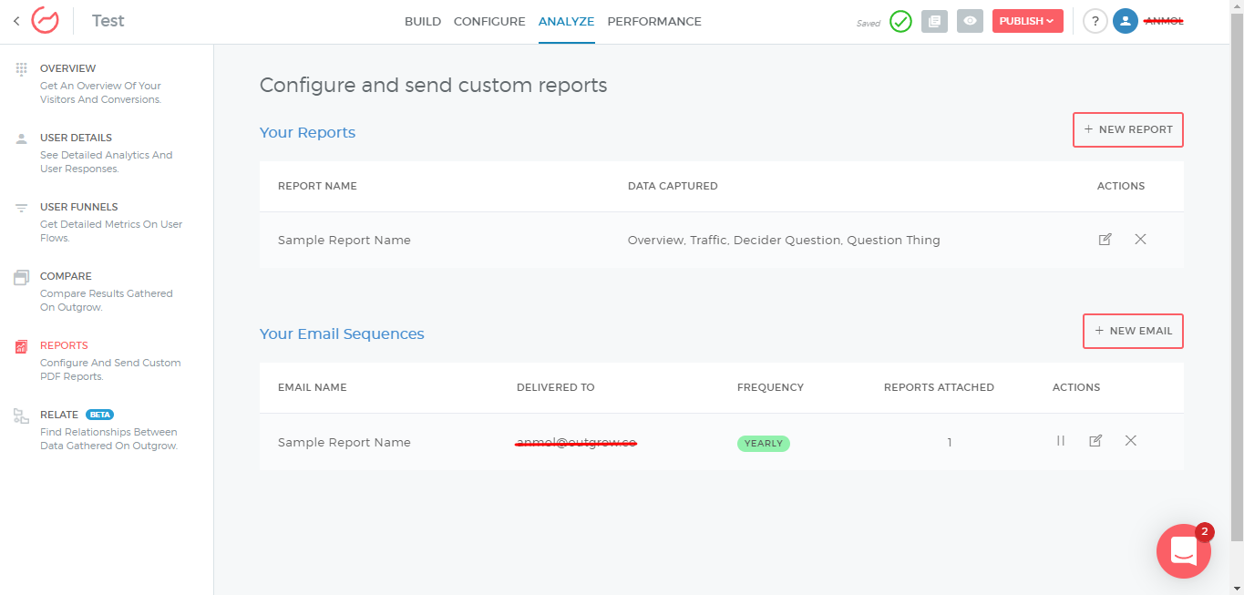Select the ANALYZE tab
1244x595 pixels.
[566, 21]
